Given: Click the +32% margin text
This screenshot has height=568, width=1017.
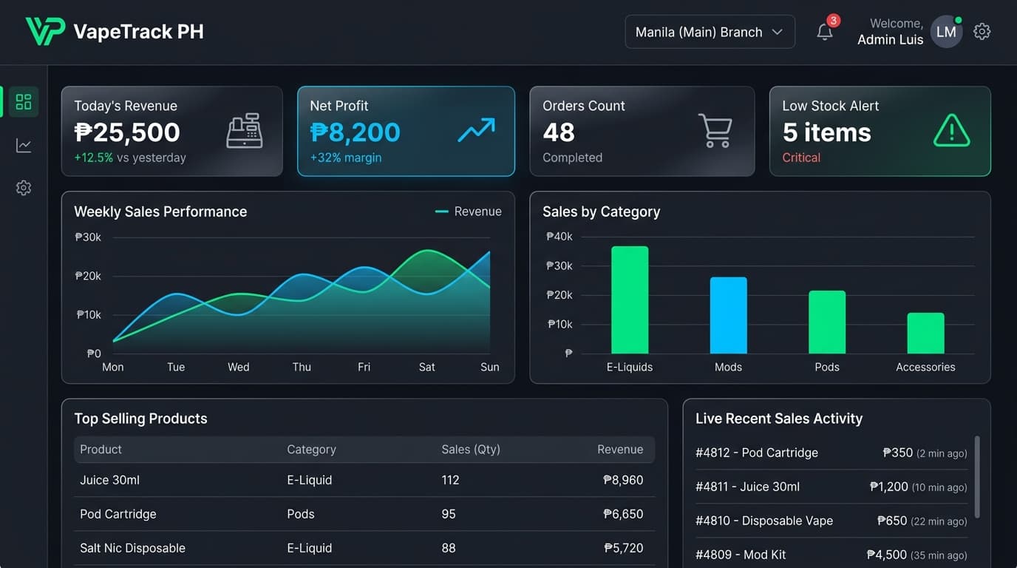Looking at the screenshot, I should click(346, 158).
